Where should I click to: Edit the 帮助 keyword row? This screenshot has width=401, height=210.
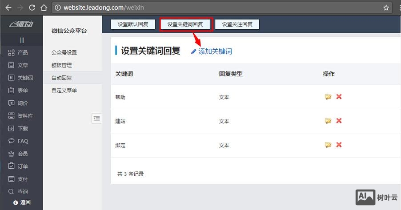pos(328,97)
